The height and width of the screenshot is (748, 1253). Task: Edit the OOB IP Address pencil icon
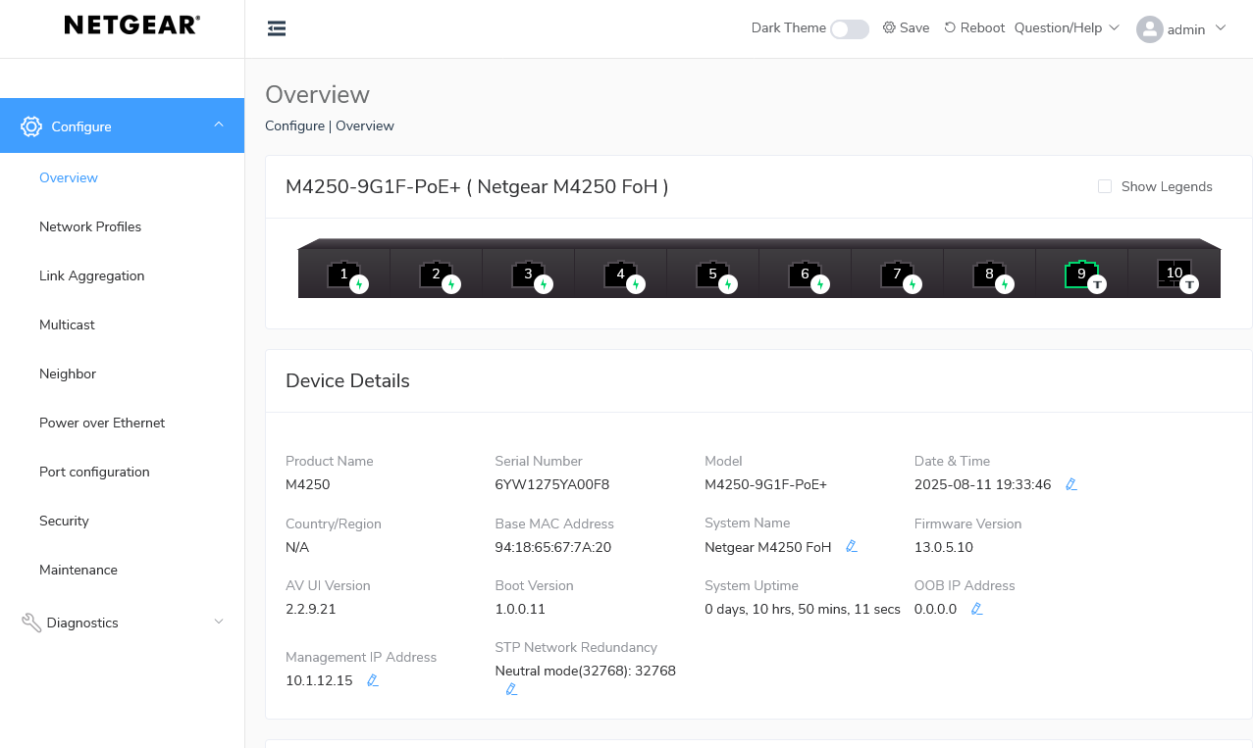coord(977,609)
